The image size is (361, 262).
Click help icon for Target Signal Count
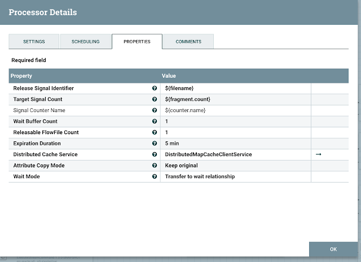coord(155,99)
